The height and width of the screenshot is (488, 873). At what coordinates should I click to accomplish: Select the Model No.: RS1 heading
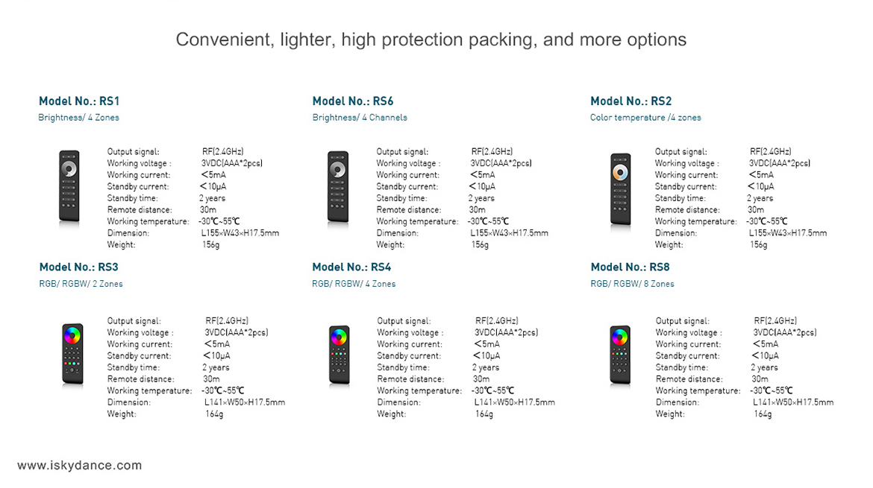pyautogui.click(x=79, y=101)
